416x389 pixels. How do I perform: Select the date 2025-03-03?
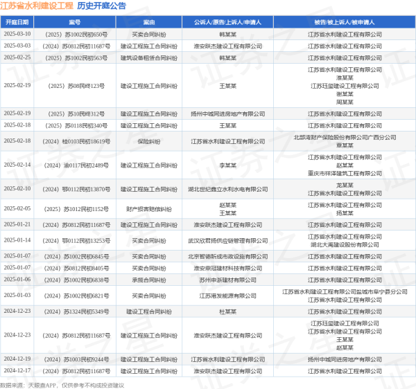[17, 46]
